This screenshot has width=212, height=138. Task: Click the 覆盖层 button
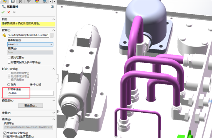pyautogui.click(x=30, y=105)
